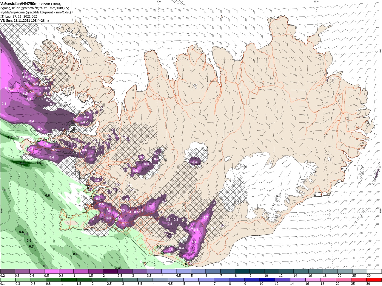Click the '25' label in the upper legend row
The height and width of the screenshot is (286, 382).
click(355, 276)
